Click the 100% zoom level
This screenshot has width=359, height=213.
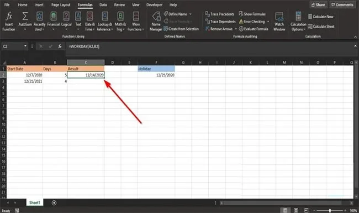click(353, 210)
